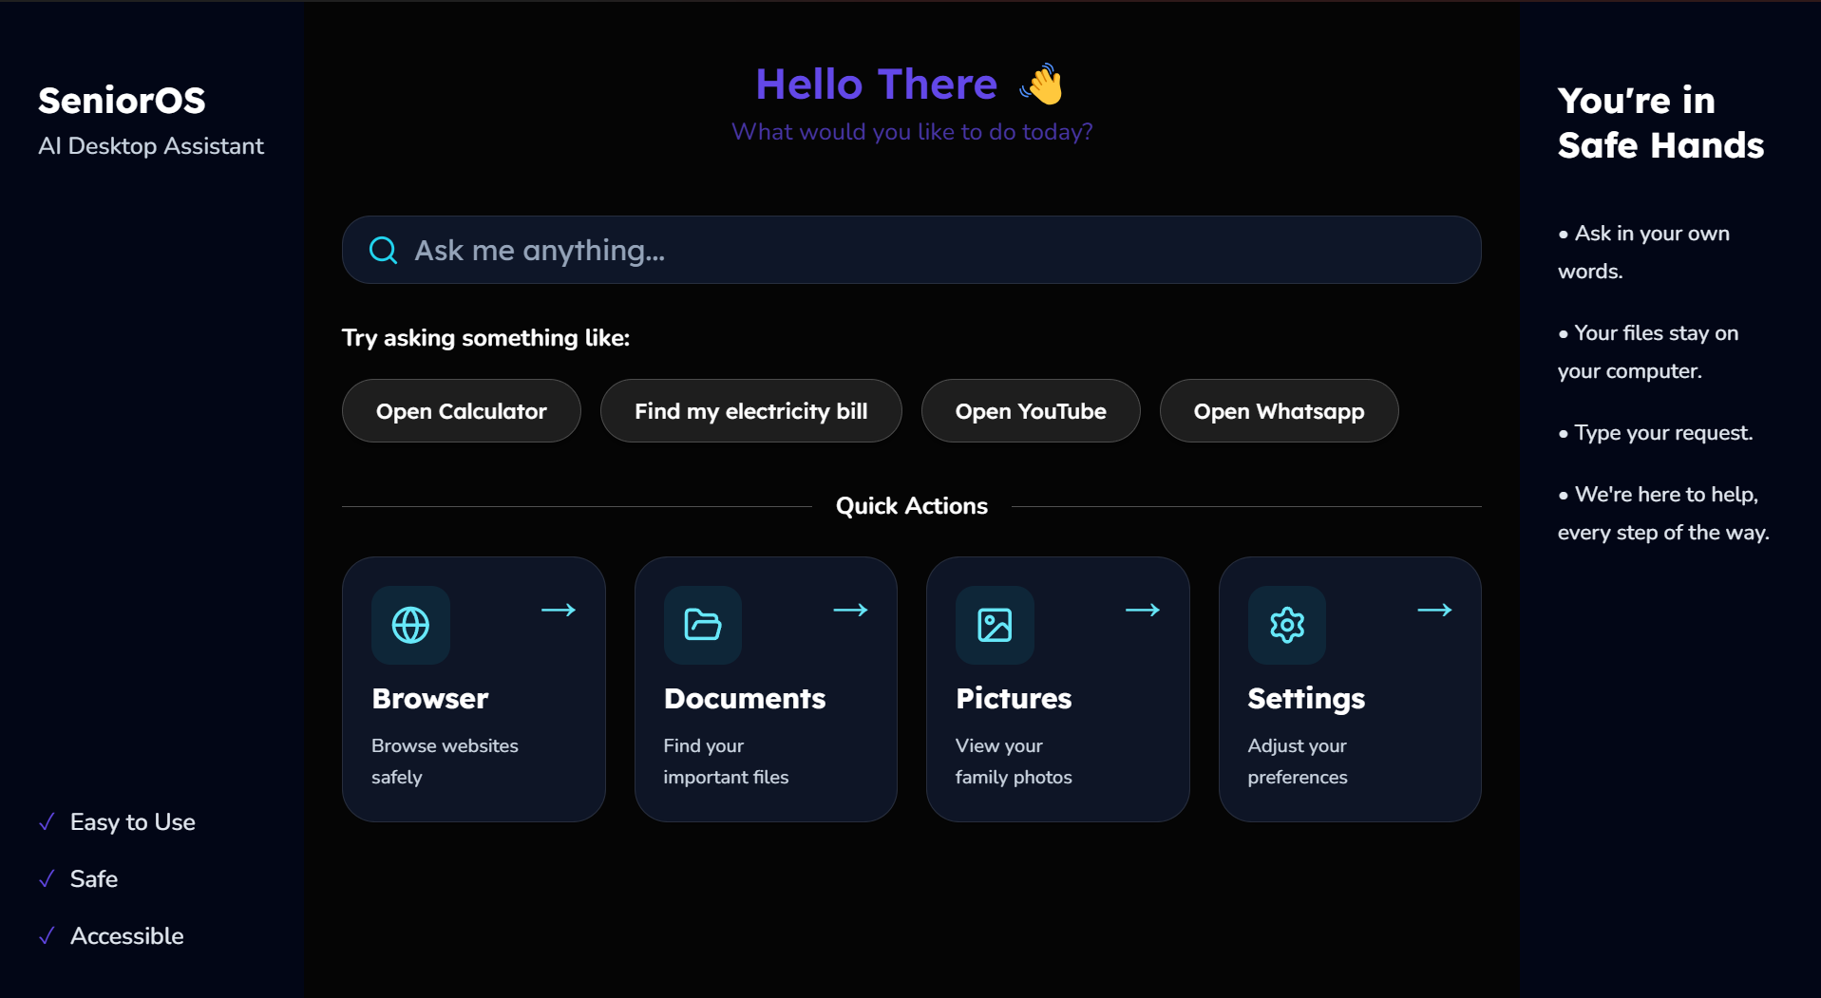1821x998 pixels.
Task: Click the search magnifier icon
Action: 383,250
